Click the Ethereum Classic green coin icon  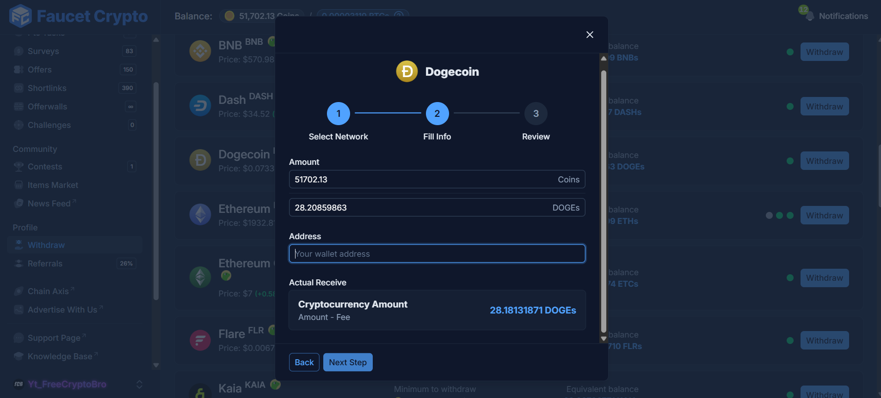[200, 277]
